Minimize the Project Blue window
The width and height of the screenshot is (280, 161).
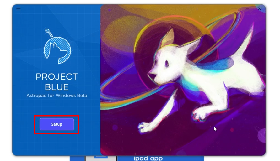pos(247,8)
